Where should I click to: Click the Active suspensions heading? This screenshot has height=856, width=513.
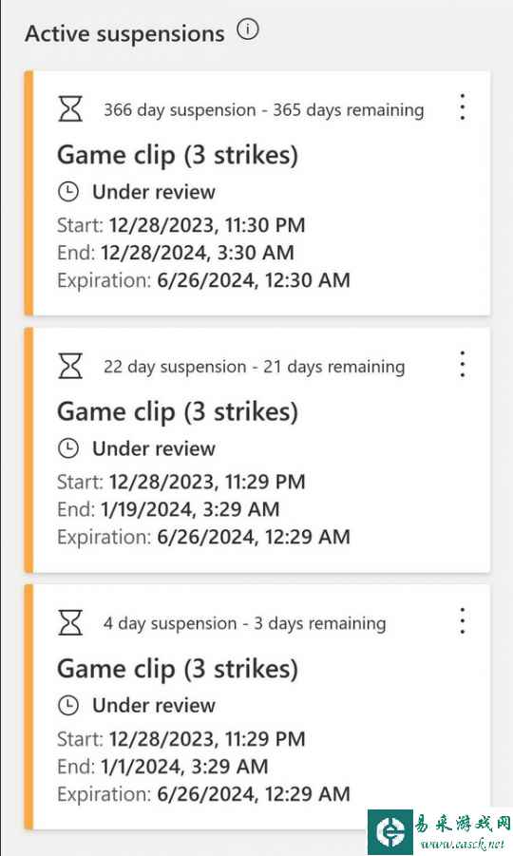pyautogui.click(x=125, y=34)
